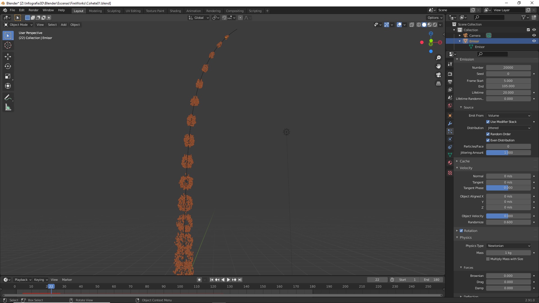Image resolution: width=539 pixels, height=303 pixels.
Task: Click the current frame field showing 22
Action: pos(377,280)
